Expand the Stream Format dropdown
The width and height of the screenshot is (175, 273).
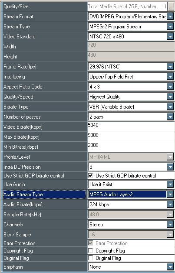tap(170, 17)
